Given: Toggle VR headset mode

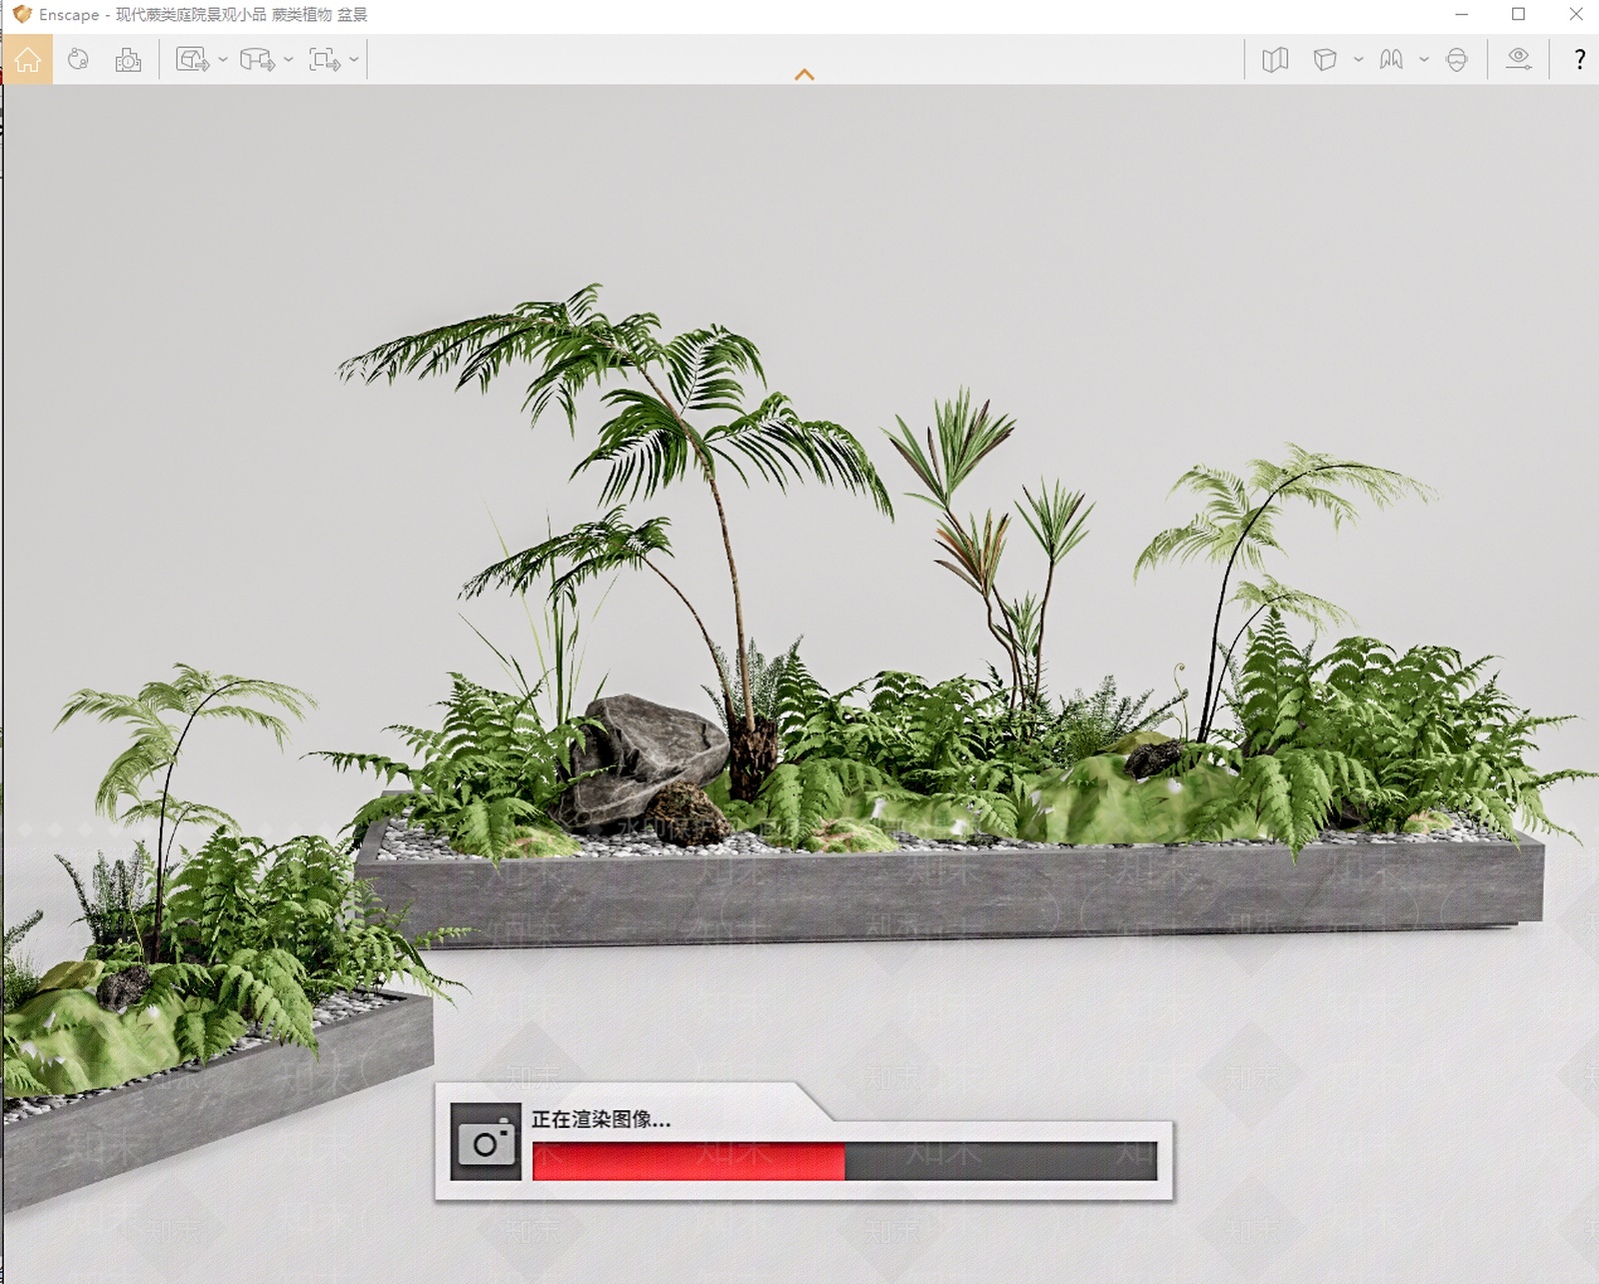Looking at the screenshot, I should (1457, 60).
